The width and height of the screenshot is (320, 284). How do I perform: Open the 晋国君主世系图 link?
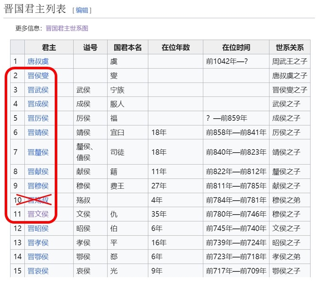click(x=67, y=28)
